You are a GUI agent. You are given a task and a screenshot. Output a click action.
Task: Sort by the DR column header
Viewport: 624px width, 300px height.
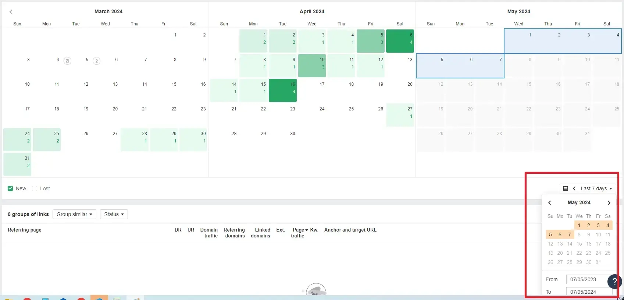click(178, 230)
